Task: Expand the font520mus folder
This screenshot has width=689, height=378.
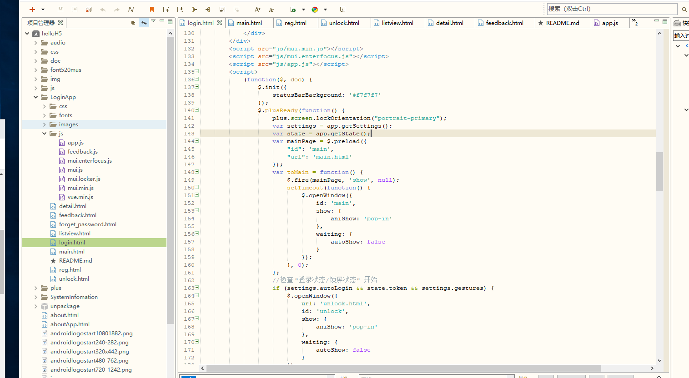Action: coord(36,70)
